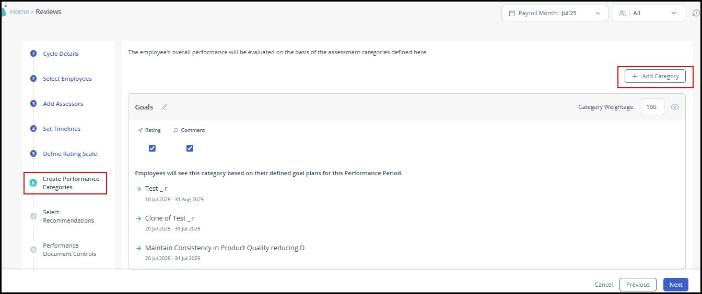Viewport: 702px width, 294px height.
Task: Uncheck the Rating checkbox
Action: click(x=152, y=148)
